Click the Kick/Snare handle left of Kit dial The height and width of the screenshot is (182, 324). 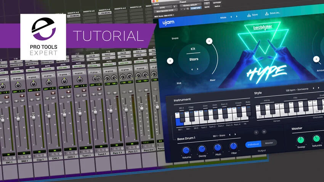pos(170,61)
